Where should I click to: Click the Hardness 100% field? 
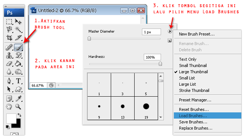click(x=152, y=57)
